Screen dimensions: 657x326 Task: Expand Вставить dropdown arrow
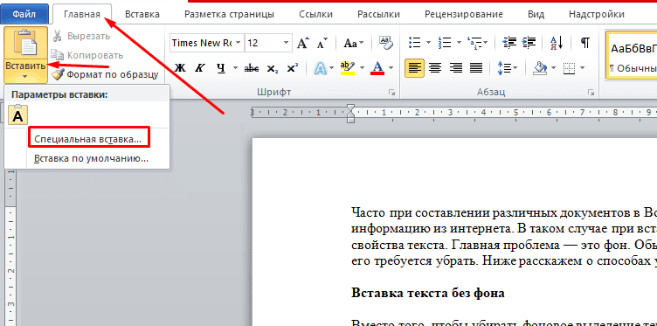coord(25,77)
